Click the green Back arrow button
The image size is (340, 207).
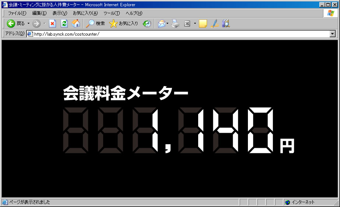coord(11,24)
